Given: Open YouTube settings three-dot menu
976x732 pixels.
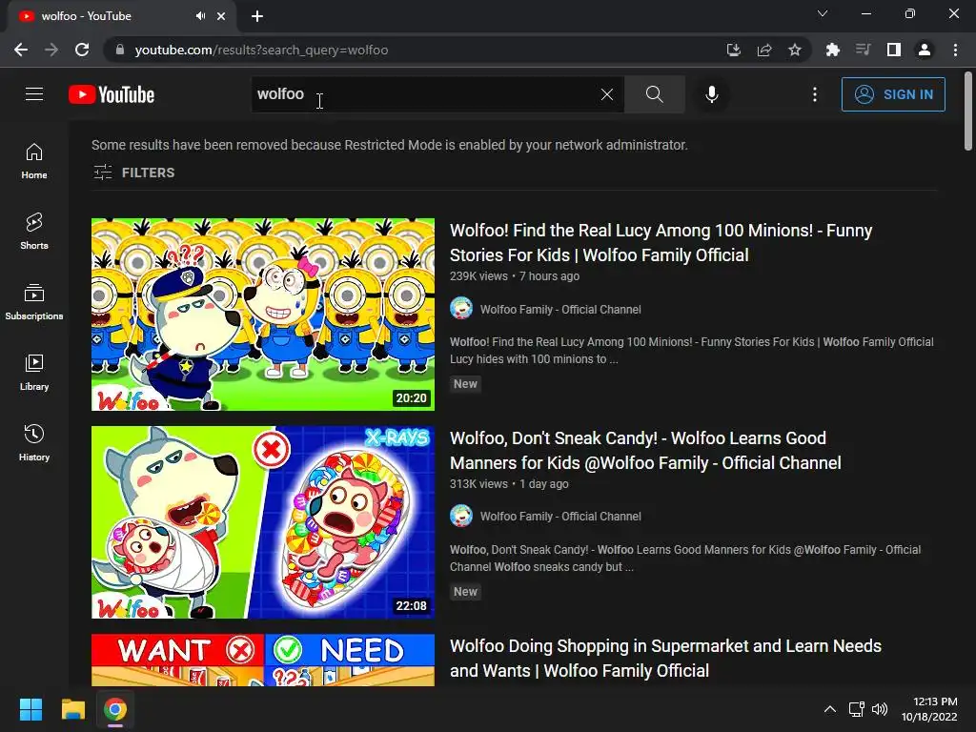Looking at the screenshot, I should (814, 94).
